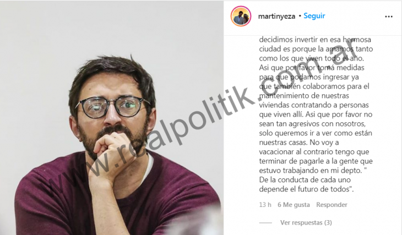Open the martinyeza username link
402x235 pixels.
coord(276,17)
